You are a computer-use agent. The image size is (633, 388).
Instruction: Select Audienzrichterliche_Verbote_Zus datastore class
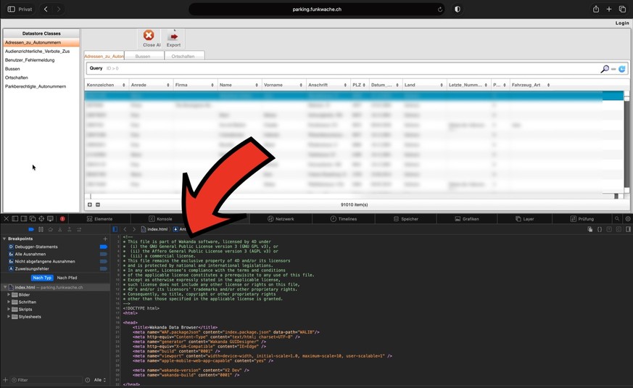point(41,51)
